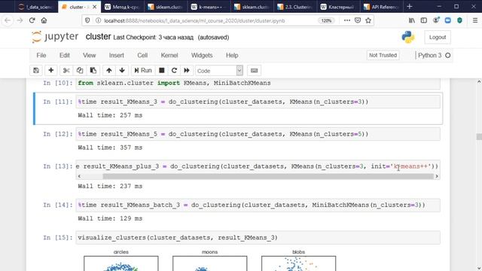Go back with browser back arrow
482x271 pixels.
8,20
